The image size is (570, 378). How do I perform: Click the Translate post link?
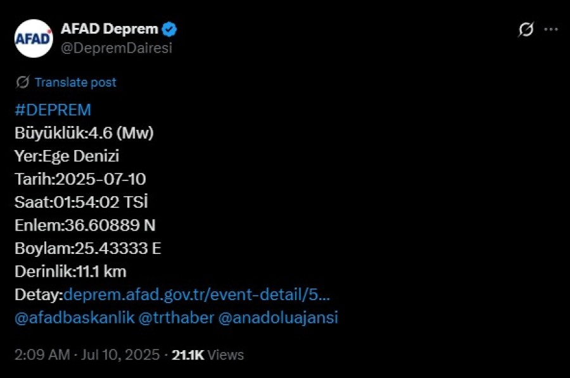tap(75, 82)
